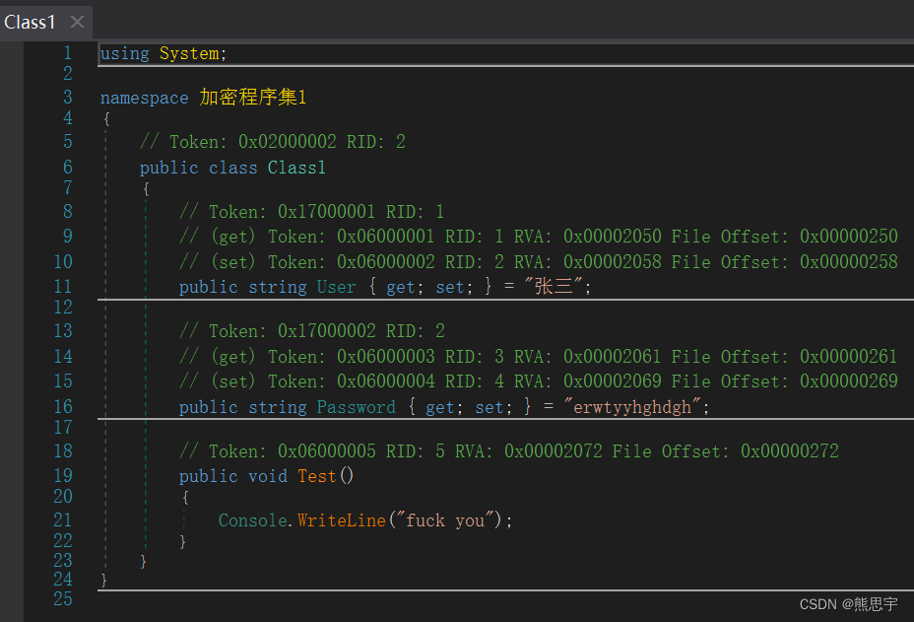This screenshot has width=914, height=622.
Task: Click the 'namespace' keyword on line 3
Action: tap(144, 98)
